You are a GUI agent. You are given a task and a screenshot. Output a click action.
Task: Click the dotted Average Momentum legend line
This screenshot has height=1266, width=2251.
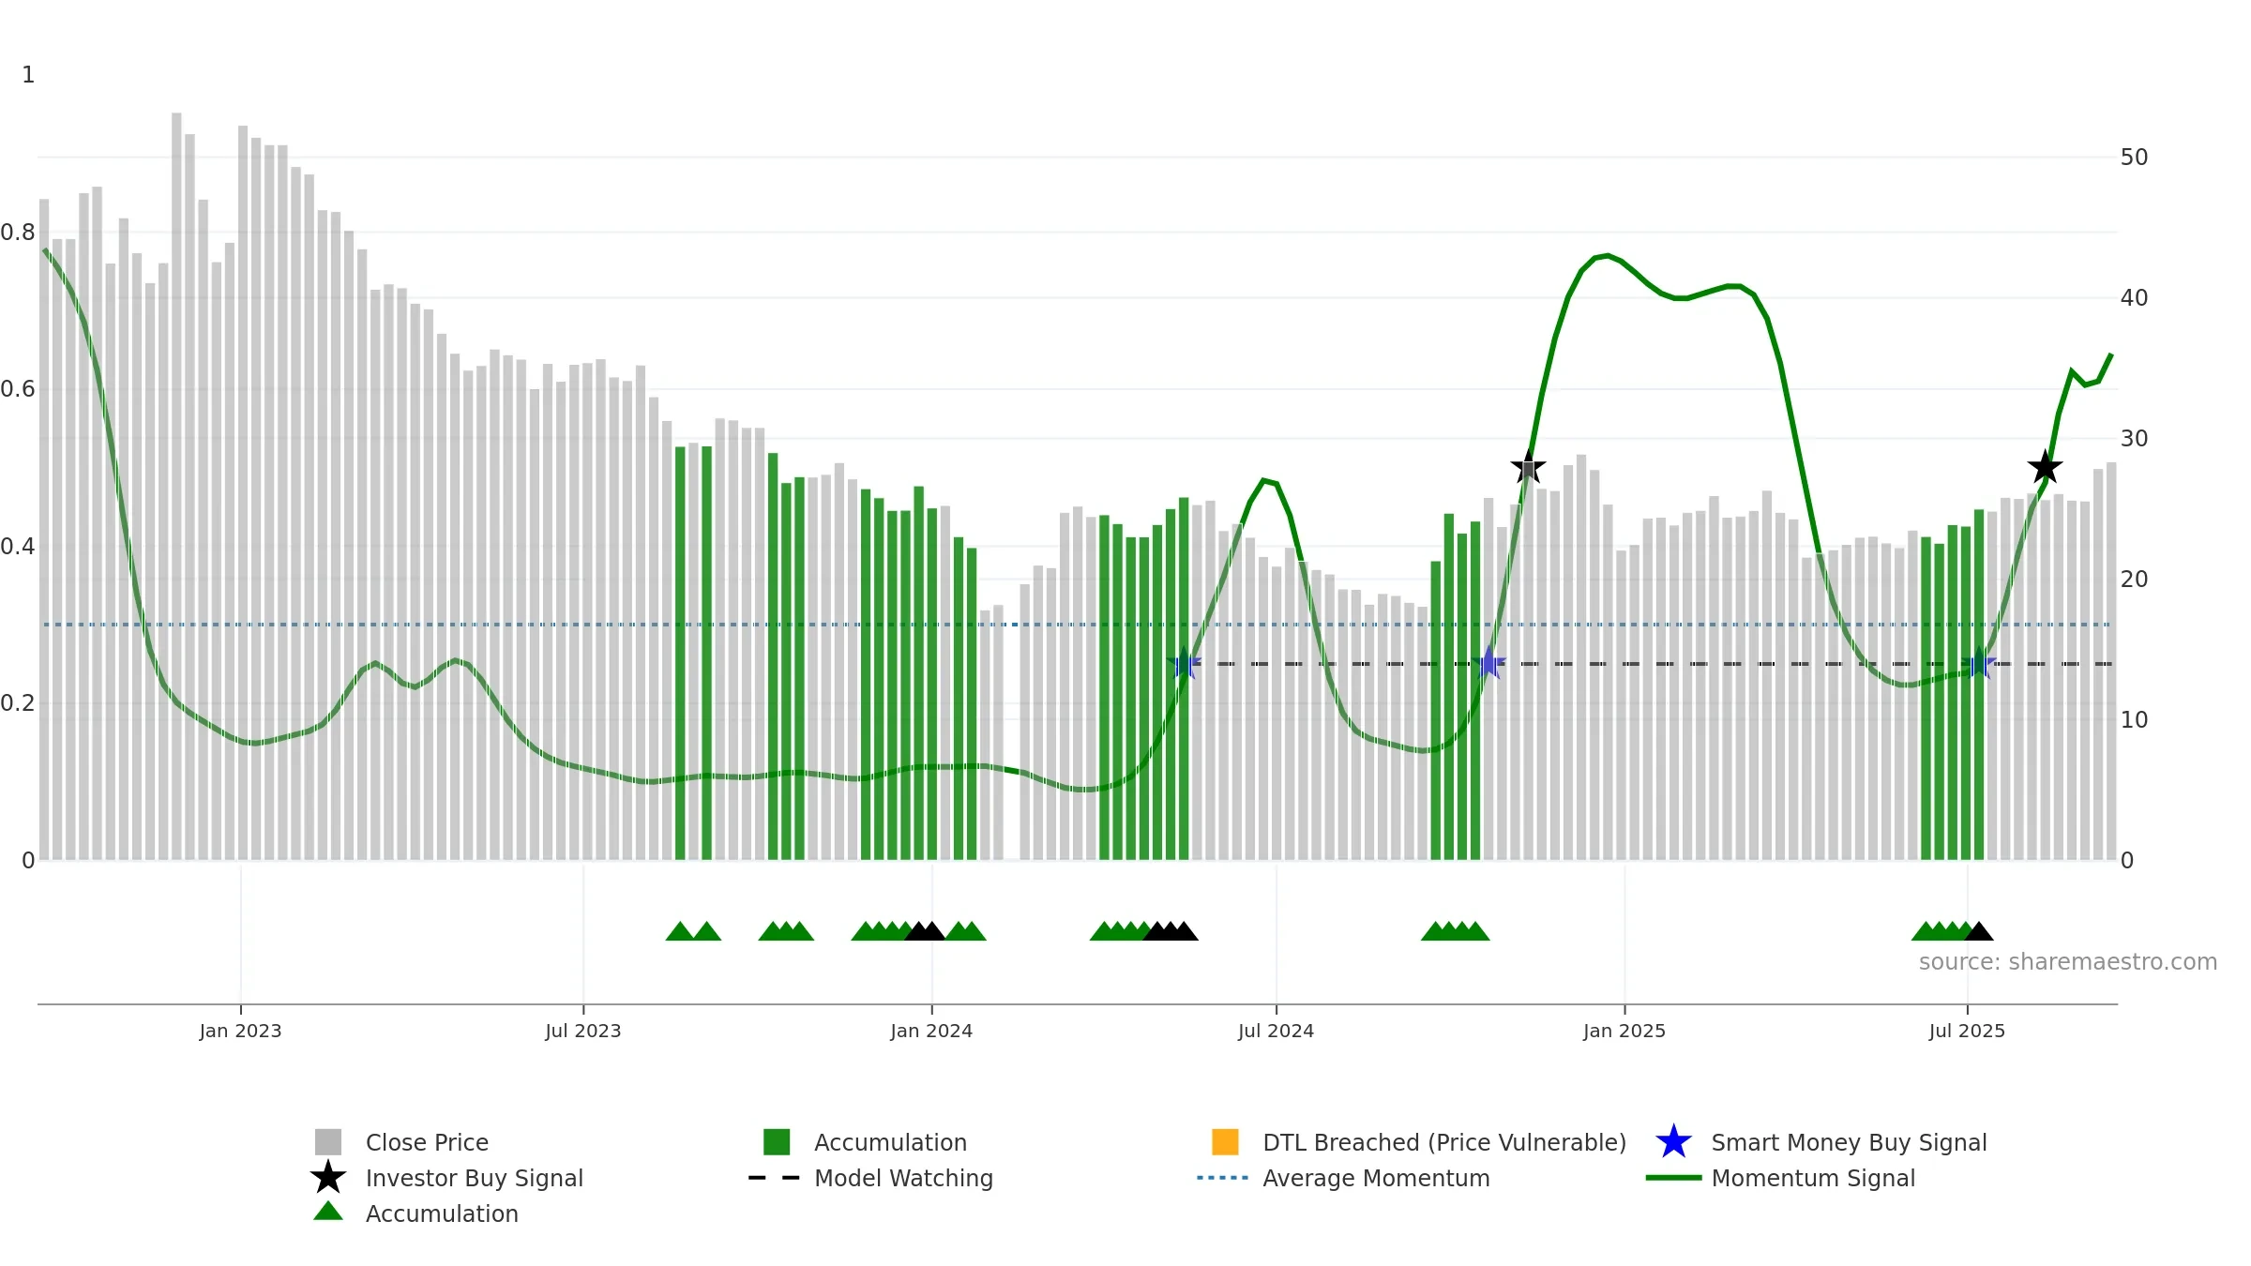click(x=1223, y=1178)
